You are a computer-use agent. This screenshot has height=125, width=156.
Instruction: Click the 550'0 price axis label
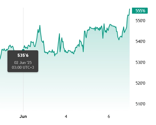140,21
